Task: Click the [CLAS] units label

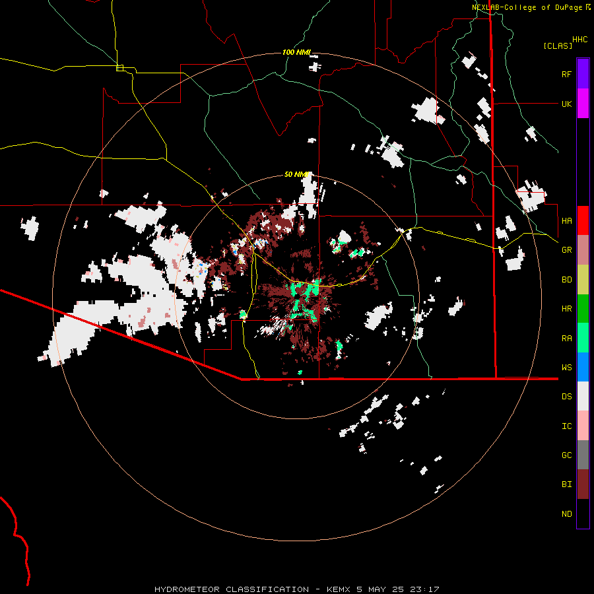Action: (558, 46)
